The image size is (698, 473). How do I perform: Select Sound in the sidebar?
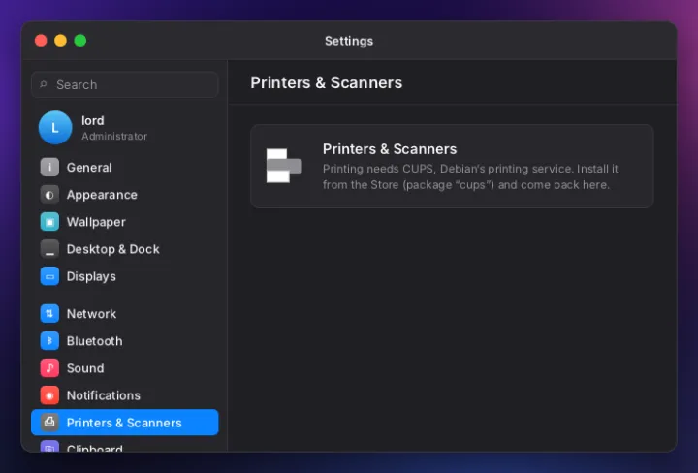pyautogui.click(x=125, y=368)
